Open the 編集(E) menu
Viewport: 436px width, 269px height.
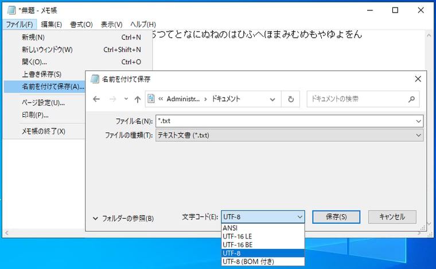[52, 25]
